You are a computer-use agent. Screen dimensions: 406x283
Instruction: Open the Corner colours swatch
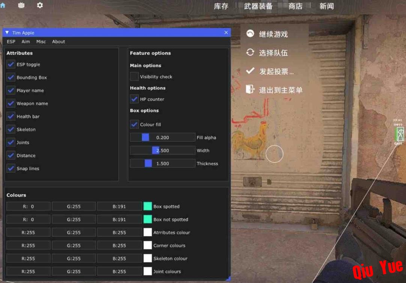click(147, 245)
